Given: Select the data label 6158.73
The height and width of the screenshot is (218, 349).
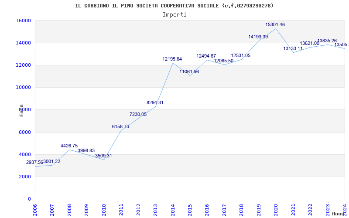Looking at the screenshot, I should pyautogui.click(x=120, y=126).
